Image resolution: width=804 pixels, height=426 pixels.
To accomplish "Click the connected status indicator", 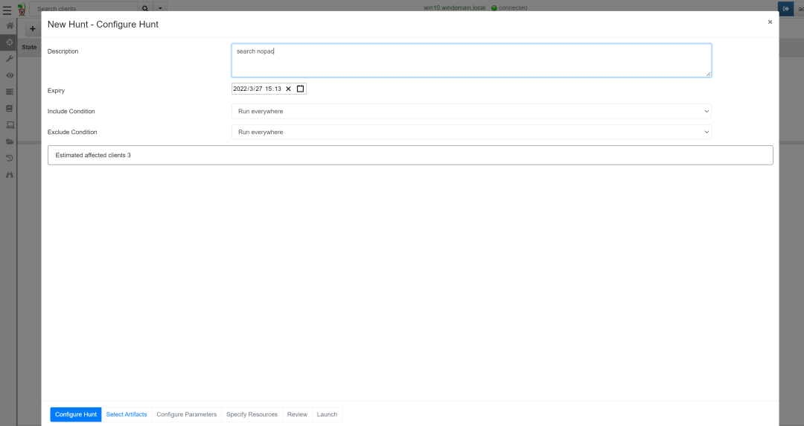I will [509, 7].
